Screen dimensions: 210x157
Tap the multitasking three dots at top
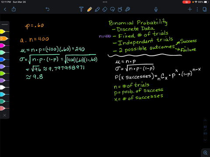105,2
